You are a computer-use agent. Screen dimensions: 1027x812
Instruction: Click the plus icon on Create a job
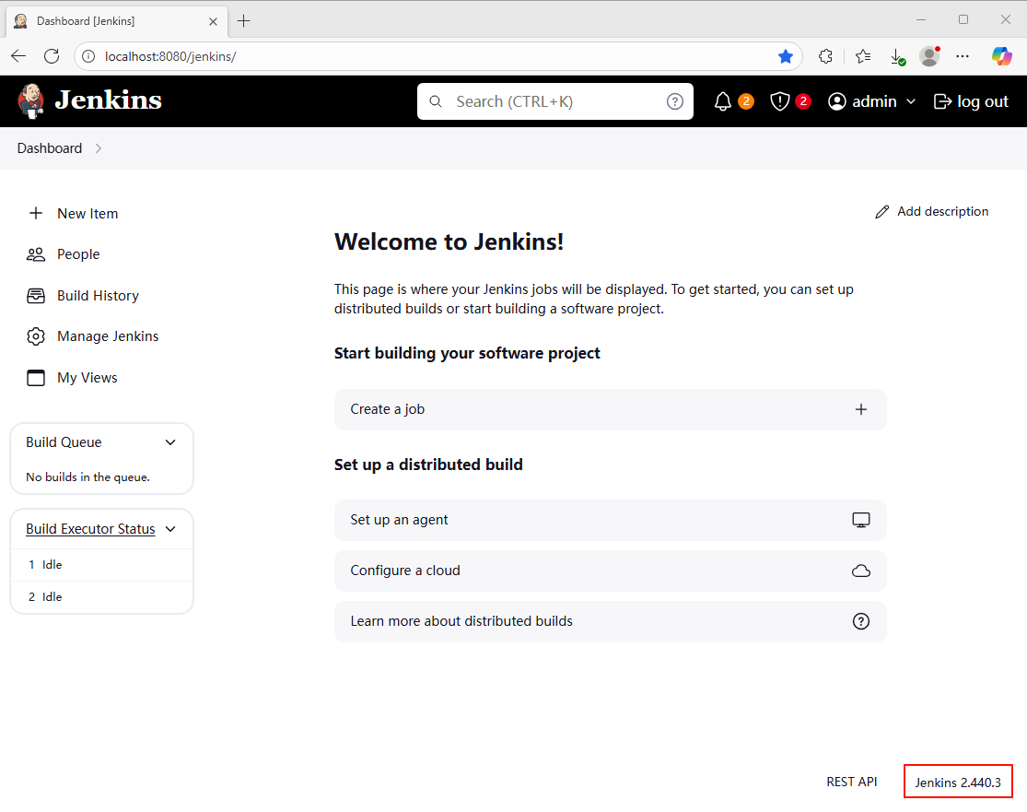tap(861, 409)
